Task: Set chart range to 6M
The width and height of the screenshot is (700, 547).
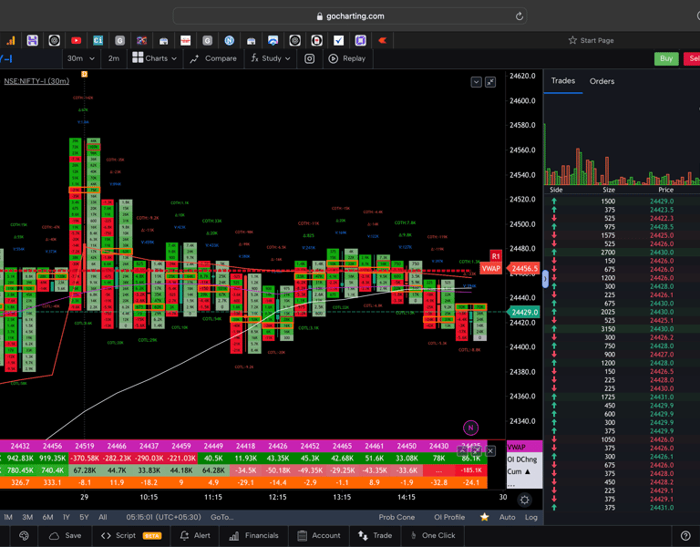Action: tap(47, 517)
